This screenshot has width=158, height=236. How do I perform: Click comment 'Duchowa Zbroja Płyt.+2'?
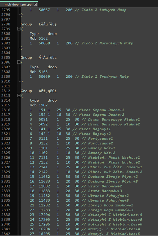tap(113, 177)
